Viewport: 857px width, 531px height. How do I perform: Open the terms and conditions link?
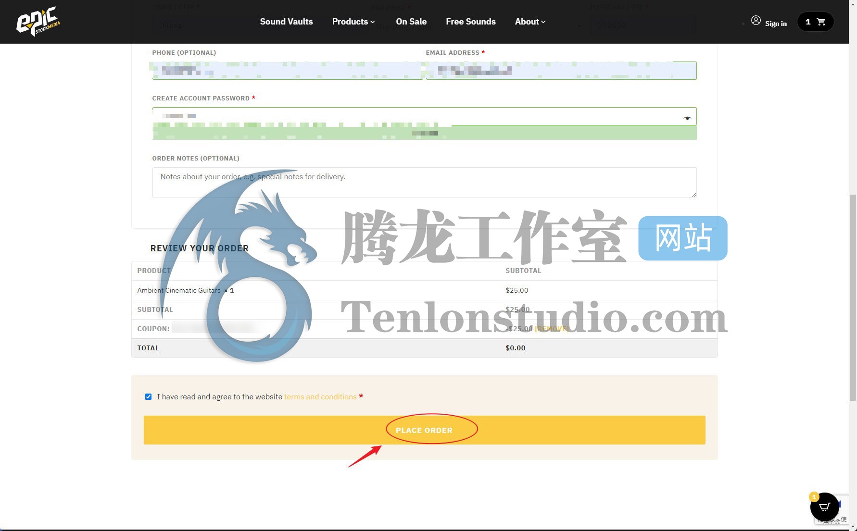coord(320,396)
